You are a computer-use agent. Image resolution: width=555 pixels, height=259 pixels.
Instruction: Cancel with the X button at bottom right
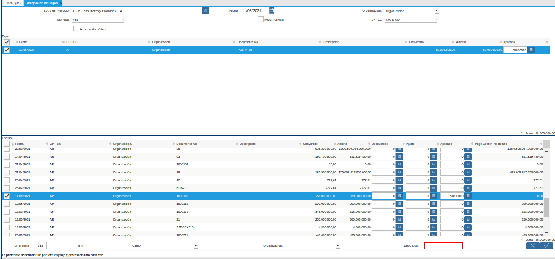[533, 246]
